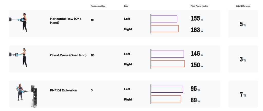Click the 3% side difference card

[243, 59]
